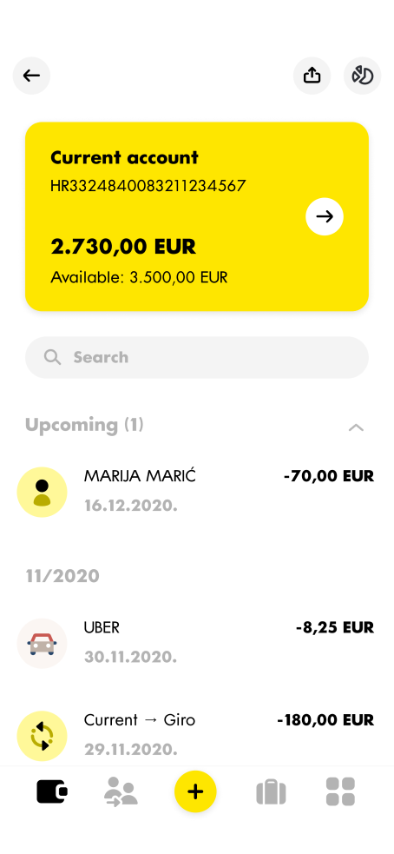Open the wallet tab in bottom bar

(52, 791)
